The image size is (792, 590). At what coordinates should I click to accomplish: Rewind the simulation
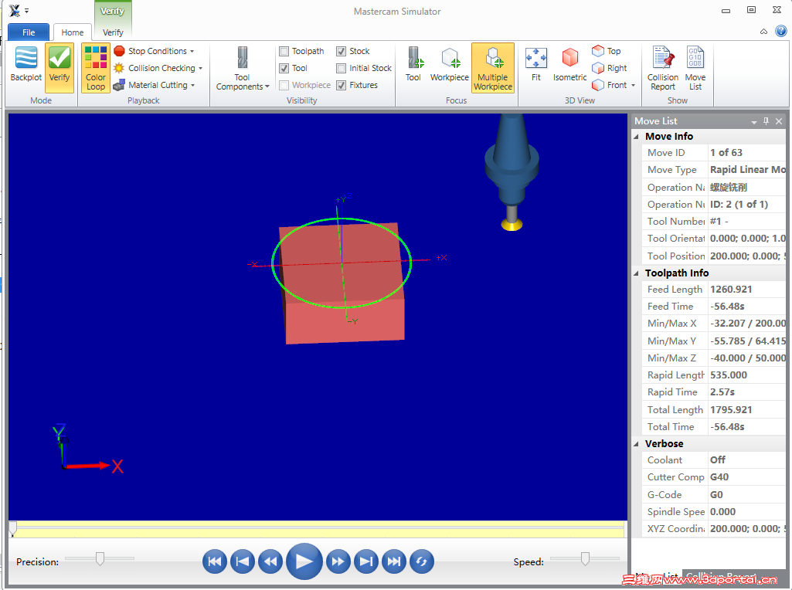coord(270,561)
